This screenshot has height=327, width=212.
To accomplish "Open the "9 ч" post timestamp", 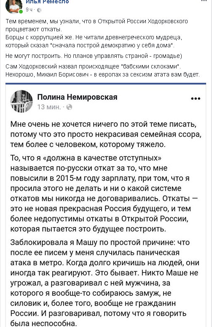I will (29, 10).
